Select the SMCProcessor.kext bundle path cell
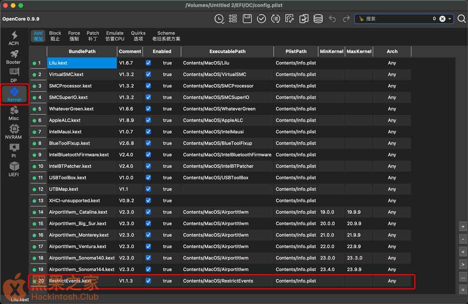This screenshot has height=304, width=468. point(82,86)
